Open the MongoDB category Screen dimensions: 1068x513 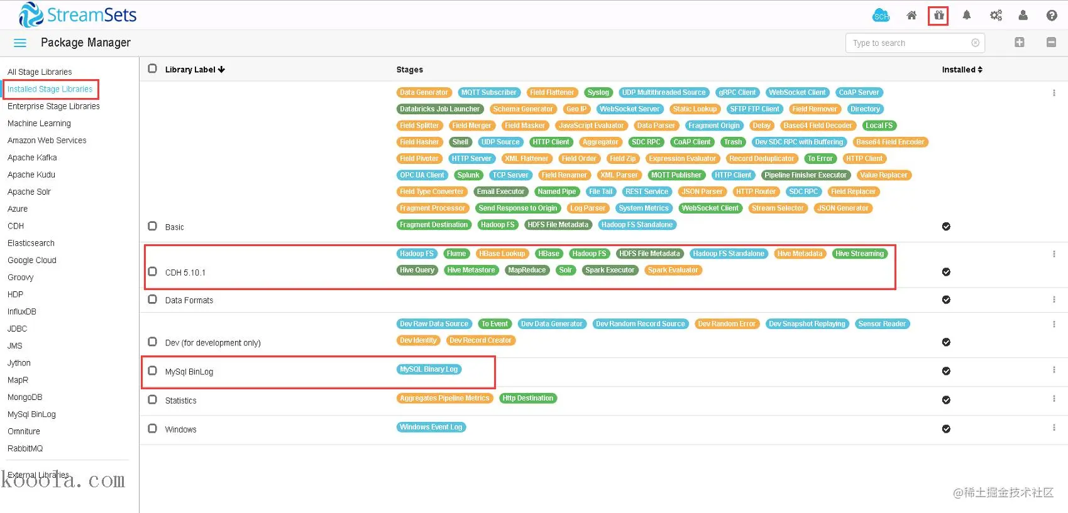tap(25, 397)
